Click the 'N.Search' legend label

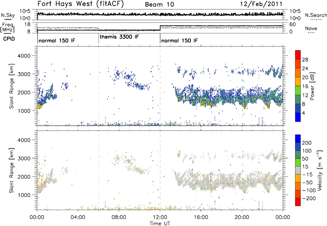tap(316, 15)
